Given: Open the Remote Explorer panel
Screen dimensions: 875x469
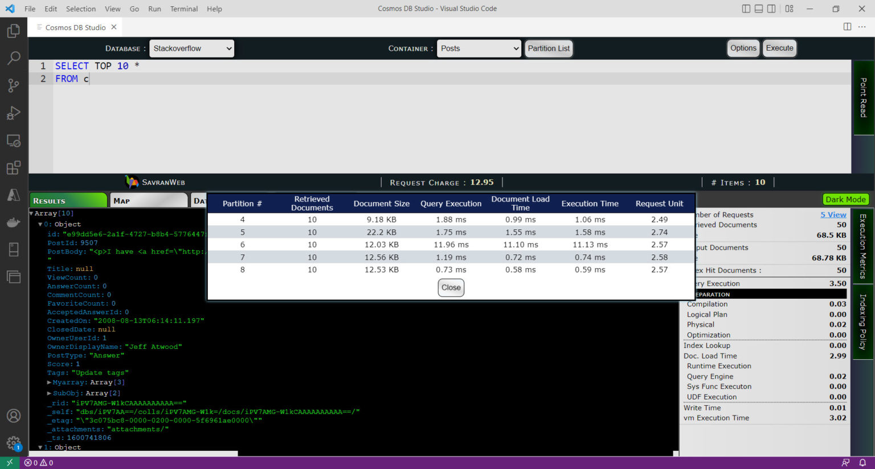Looking at the screenshot, I should tap(14, 140).
